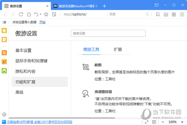Open sidebar settings gear icon
Image resolution: width=187 pixels, height=125 pixels.
(4, 114)
